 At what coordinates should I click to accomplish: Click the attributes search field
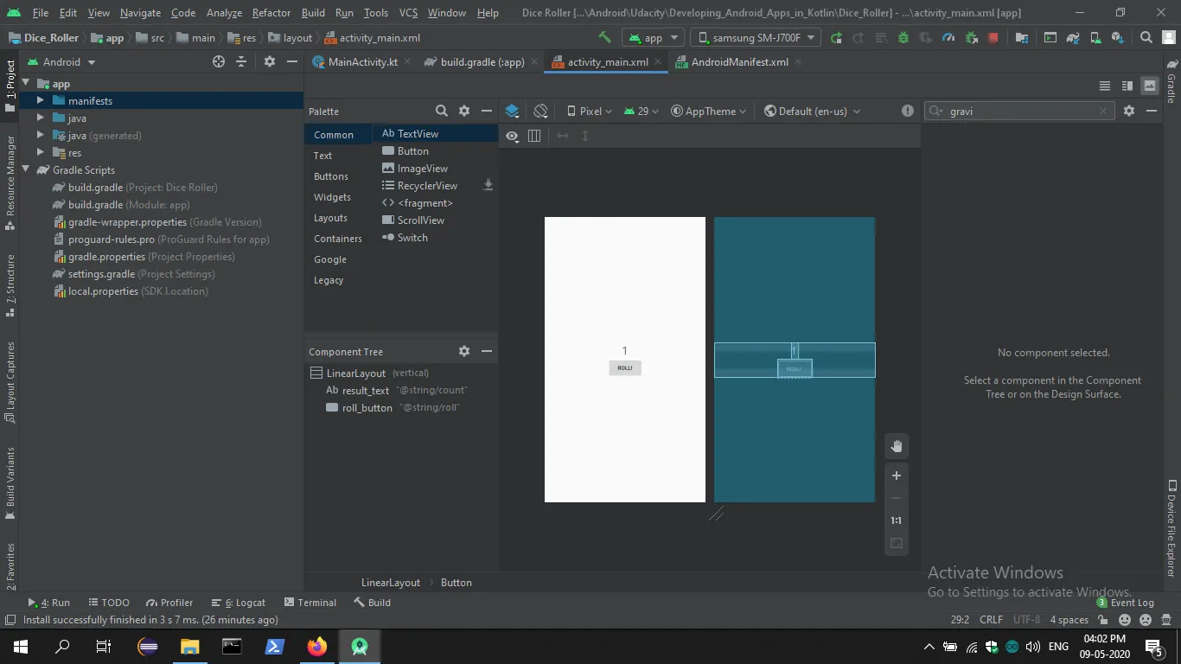pyautogui.click(x=1022, y=111)
